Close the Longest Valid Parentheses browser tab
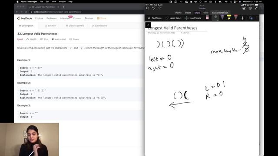The width and height of the screenshot is (278, 156). tap(58, 7)
